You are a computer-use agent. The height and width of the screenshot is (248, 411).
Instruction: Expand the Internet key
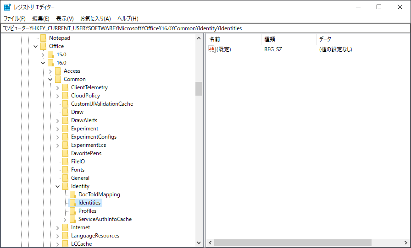pos(58,227)
